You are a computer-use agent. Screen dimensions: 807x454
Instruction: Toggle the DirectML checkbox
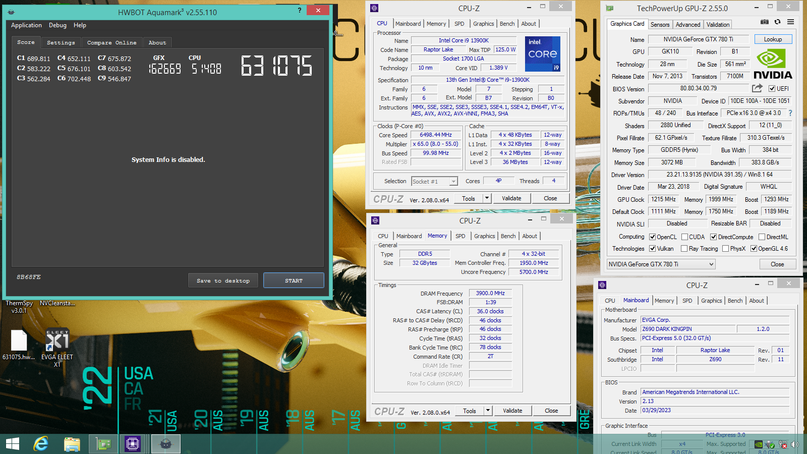tap(762, 237)
